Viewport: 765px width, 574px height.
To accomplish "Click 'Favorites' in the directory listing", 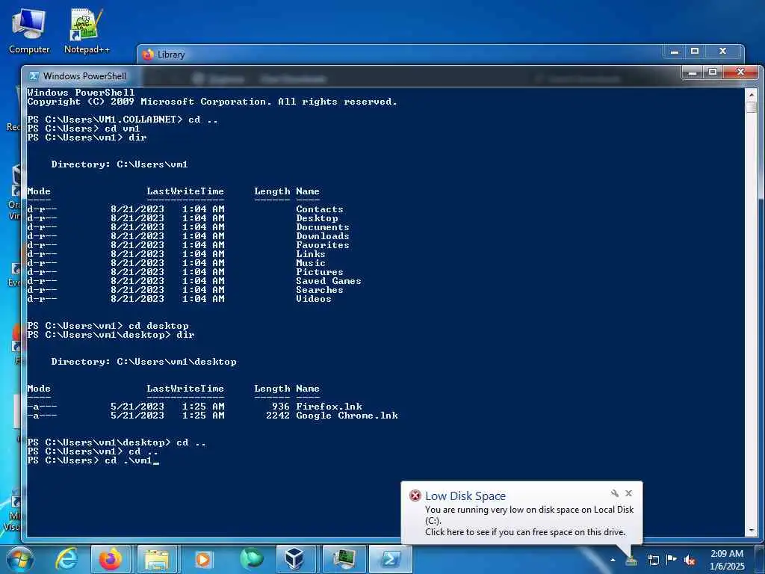I will [323, 245].
